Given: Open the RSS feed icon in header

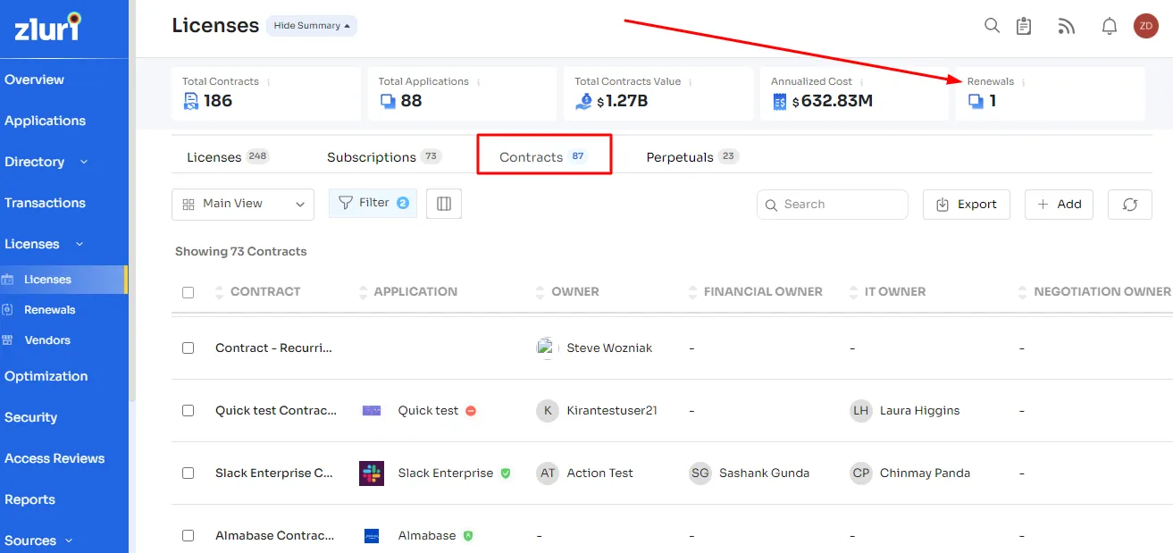Looking at the screenshot, I should pyautogui.click(x=1066, y=26).
